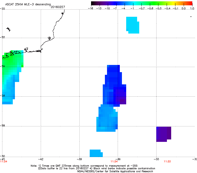Click the -0.7 label on color scale
Viewport: 197px width, 173px height.
click(142, 9)
